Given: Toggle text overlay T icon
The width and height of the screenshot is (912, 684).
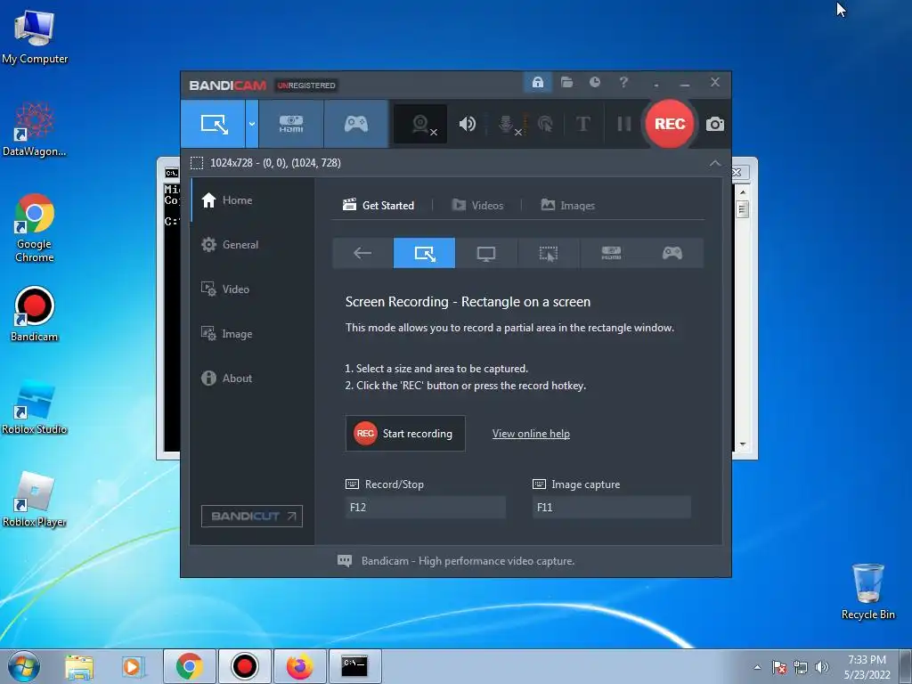Looking at the screenshot, I should [582, 124].
